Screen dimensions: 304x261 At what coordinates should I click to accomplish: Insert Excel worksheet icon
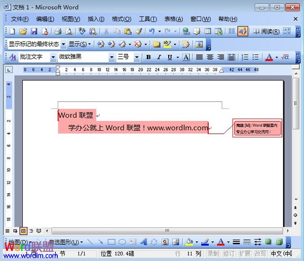click(218, 31)
